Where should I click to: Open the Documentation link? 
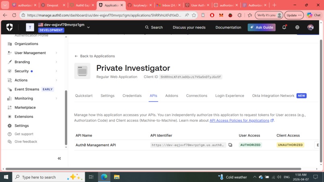pyautogui.click(x=228, y=27)
